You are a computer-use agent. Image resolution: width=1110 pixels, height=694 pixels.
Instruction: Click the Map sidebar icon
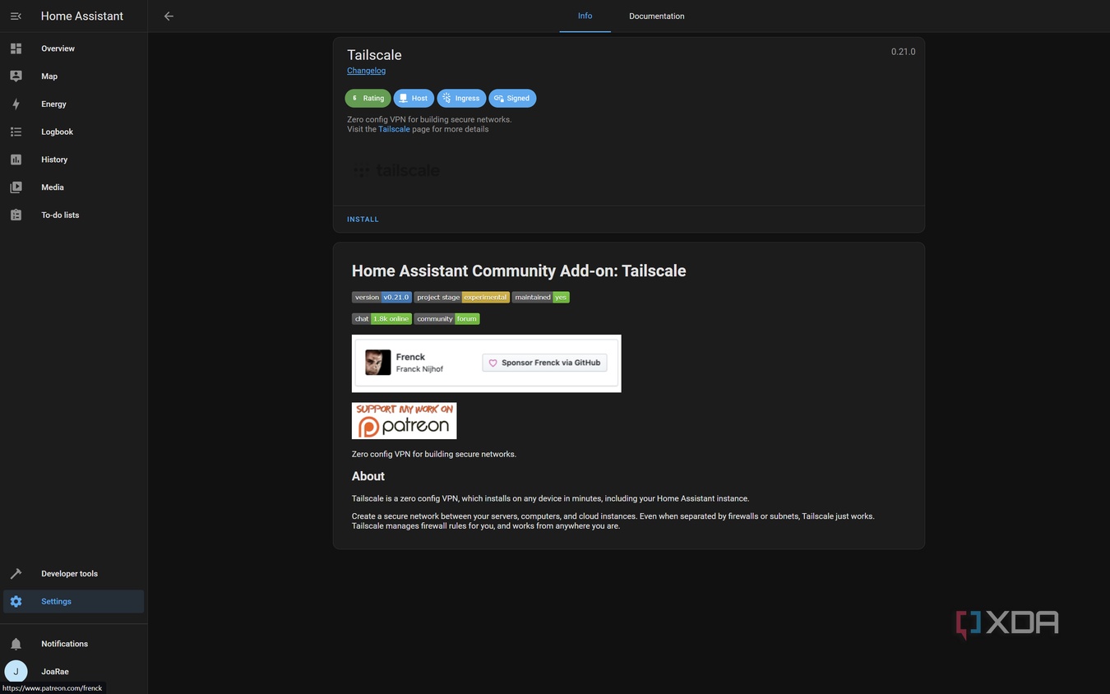(x=16, y=76)
